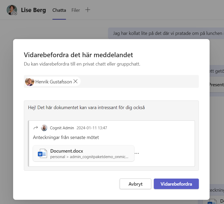Click Henrik Gustafsson's avatar in recipient chip
Screen dimensions: 224x204
point(30,82)
